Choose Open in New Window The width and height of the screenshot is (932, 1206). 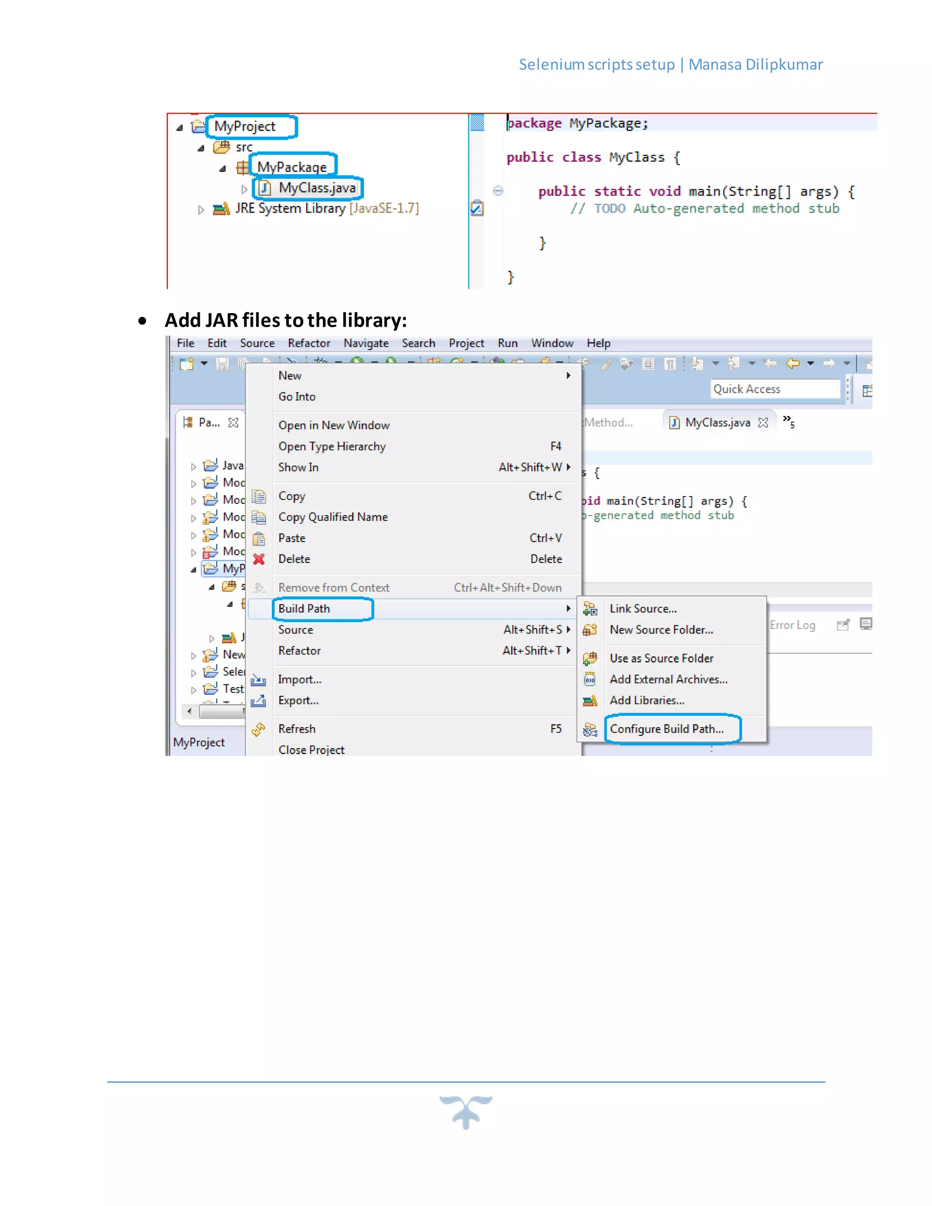(x=414, y=425)
